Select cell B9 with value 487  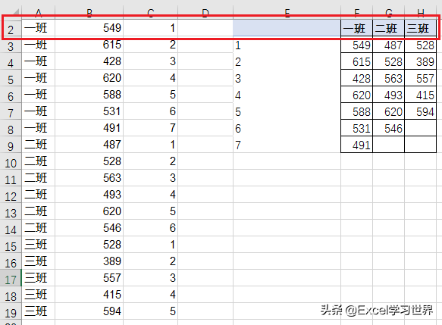89,145
